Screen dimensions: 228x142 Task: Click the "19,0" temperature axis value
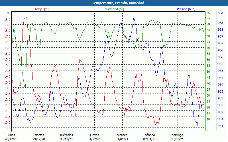click(x=8, y=19)
